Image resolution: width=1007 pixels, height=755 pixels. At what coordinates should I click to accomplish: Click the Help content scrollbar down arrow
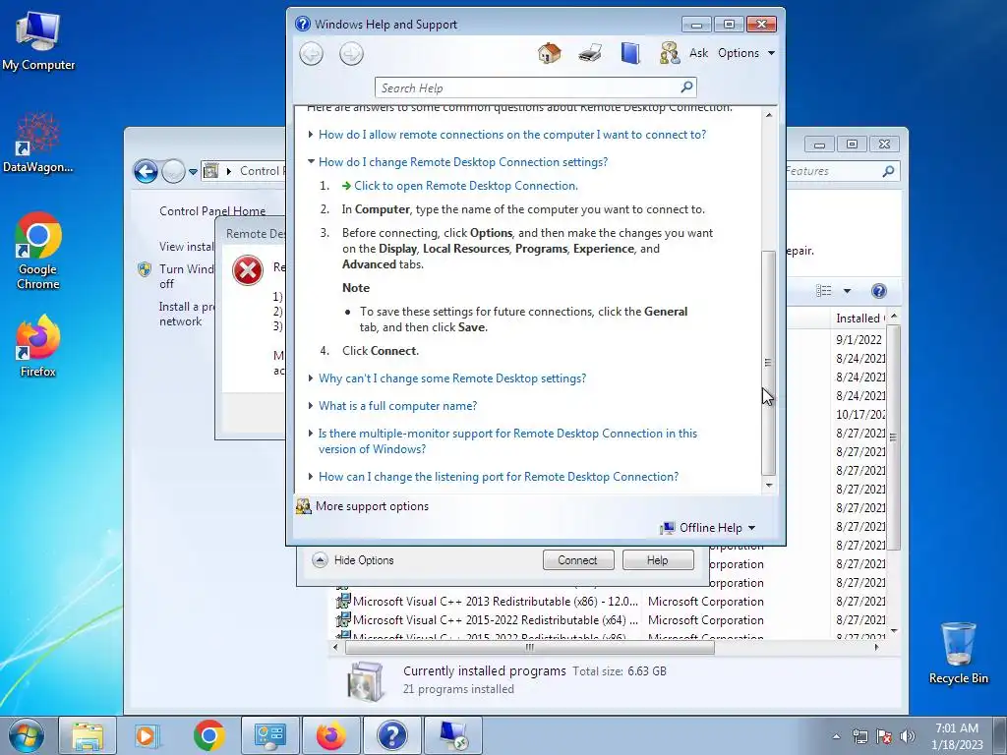769,486
